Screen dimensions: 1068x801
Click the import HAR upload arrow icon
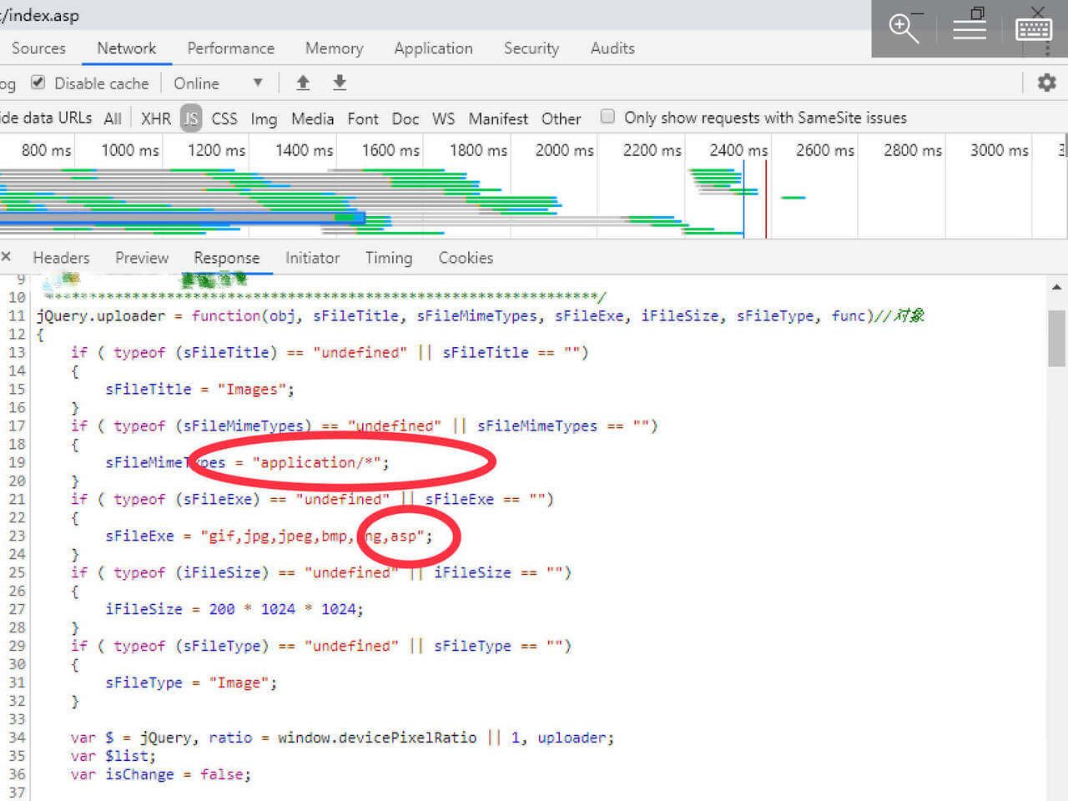click(303, 83)
